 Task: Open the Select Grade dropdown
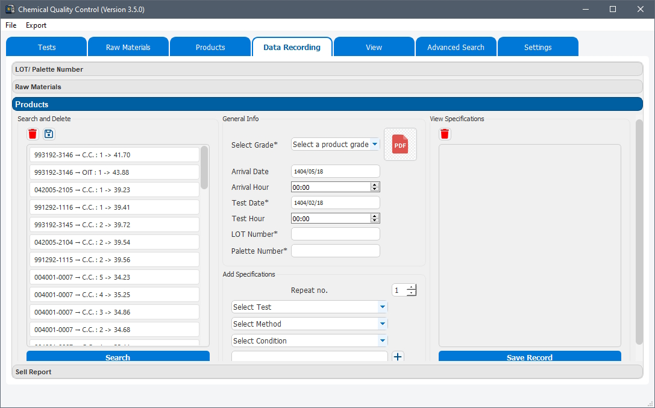click(335, 145)
